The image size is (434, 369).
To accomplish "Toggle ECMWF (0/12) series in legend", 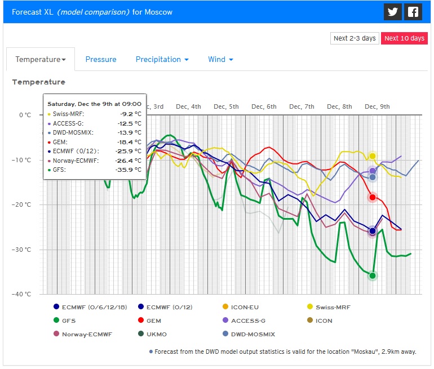I will pyautogui.click(x=165, y=307).
